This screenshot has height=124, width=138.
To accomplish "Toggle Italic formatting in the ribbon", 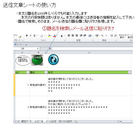I will (31, 36).
